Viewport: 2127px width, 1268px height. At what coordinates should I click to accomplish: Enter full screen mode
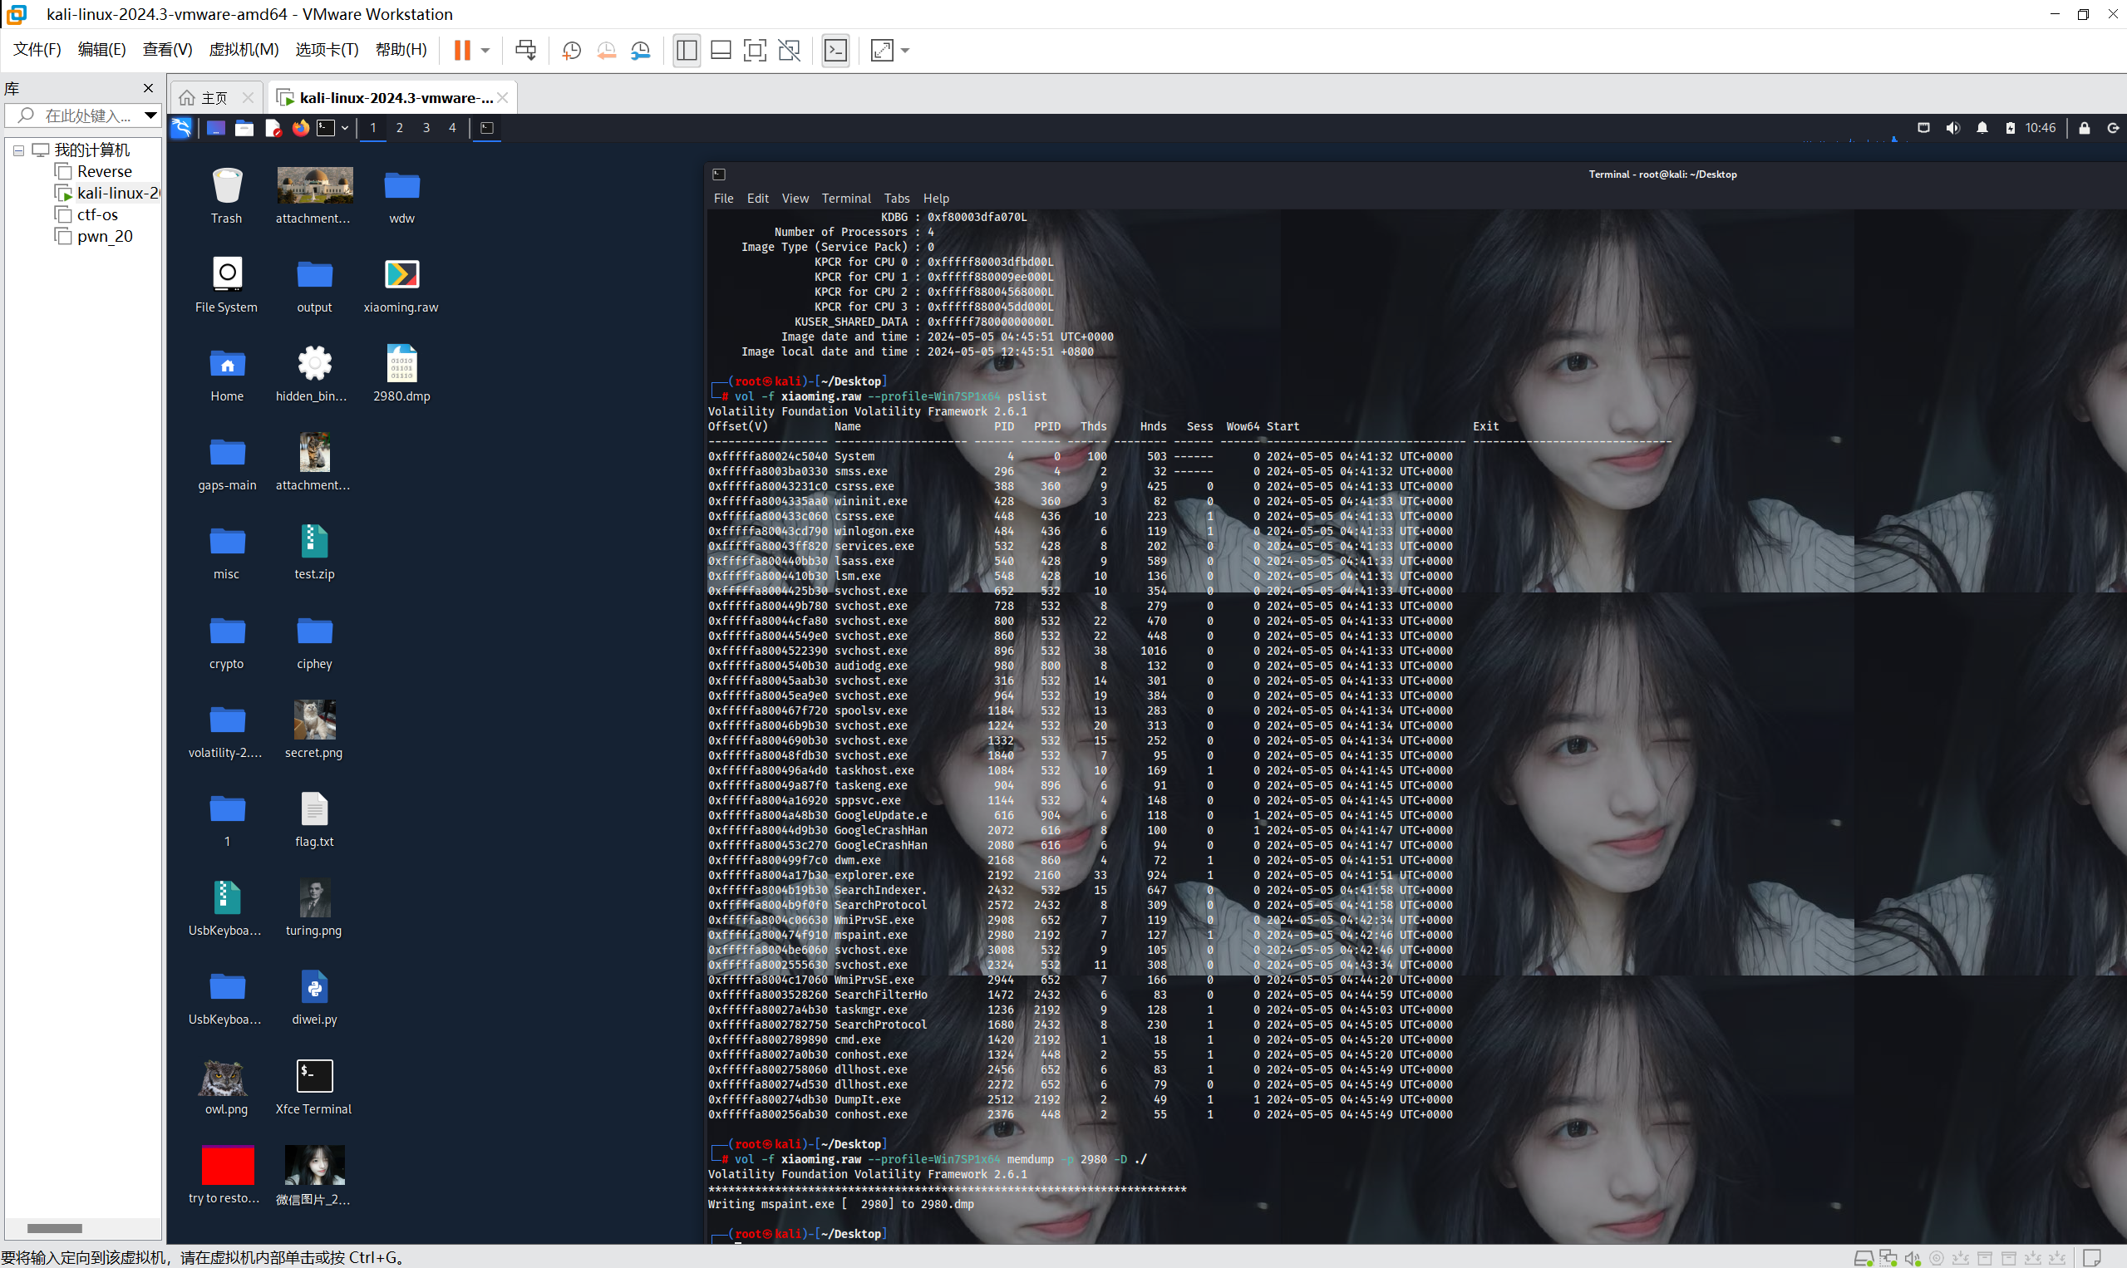(x=756, y=51)
